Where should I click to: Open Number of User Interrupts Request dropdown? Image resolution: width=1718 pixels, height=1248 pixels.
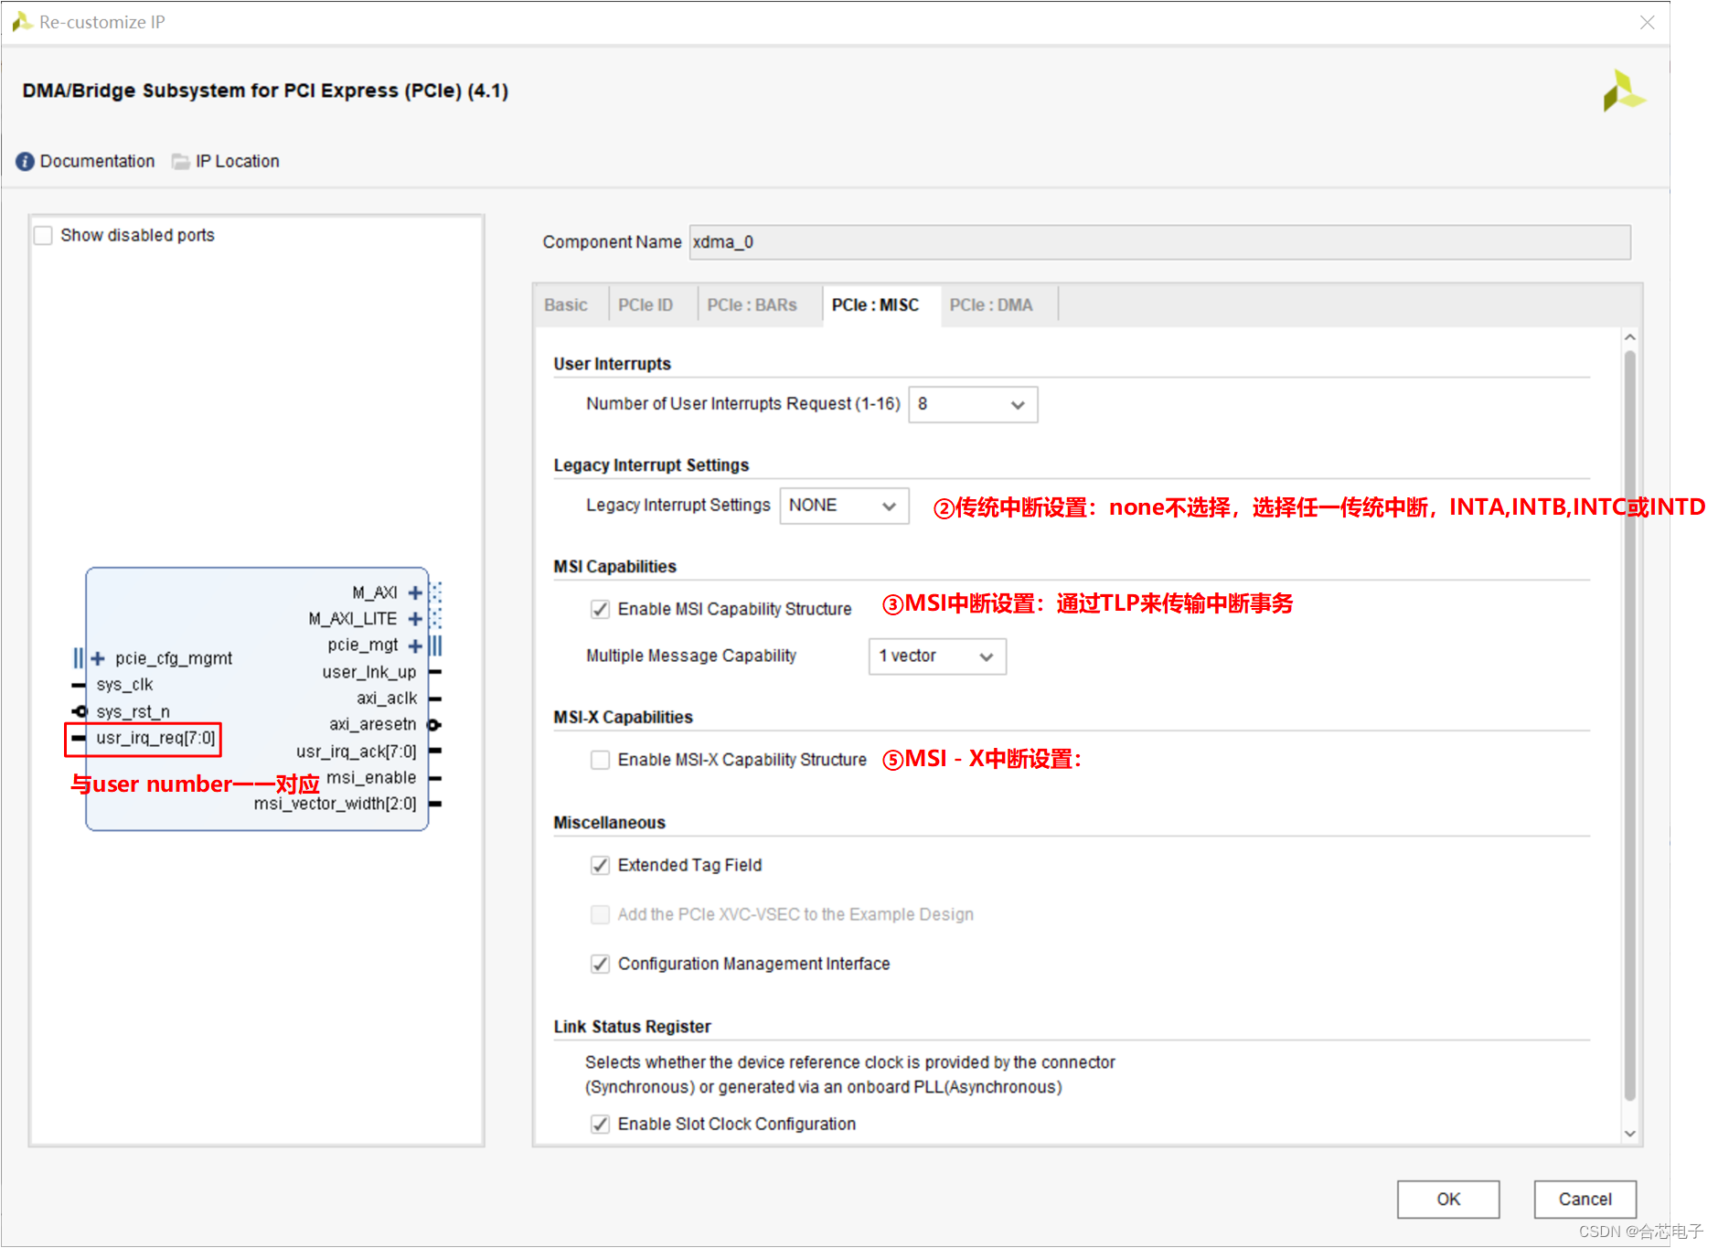click(x=973, y=404)
